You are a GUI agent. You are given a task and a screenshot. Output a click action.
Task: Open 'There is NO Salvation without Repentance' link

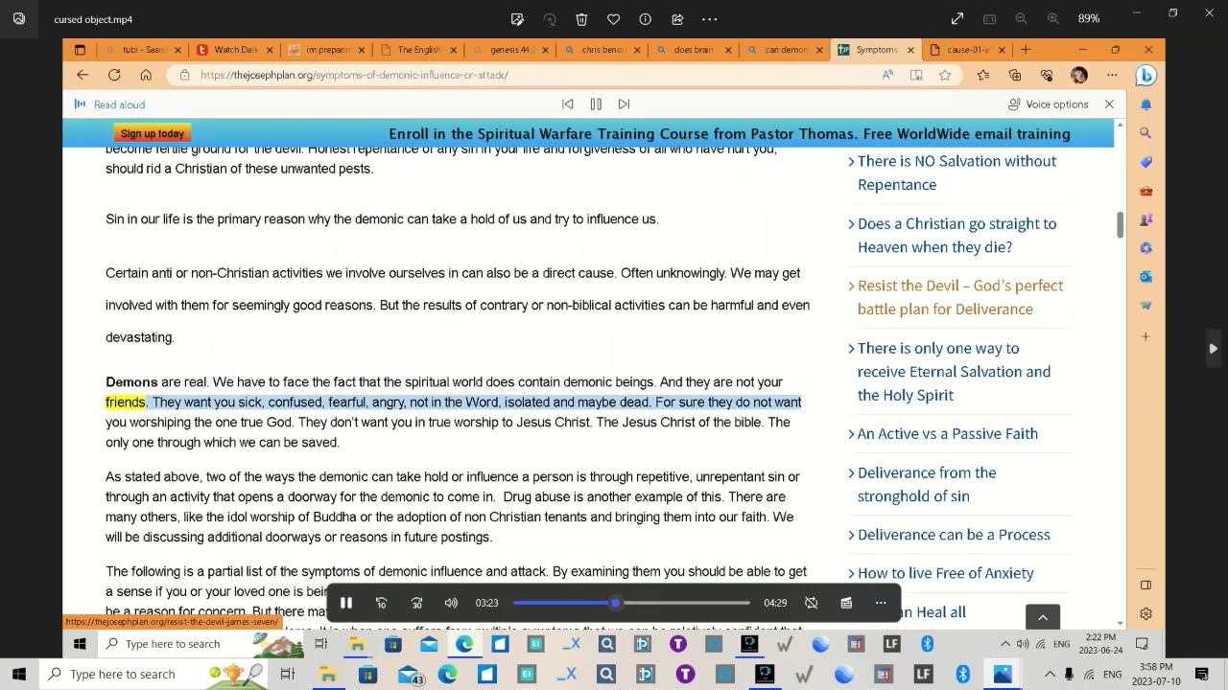point(956,172)
